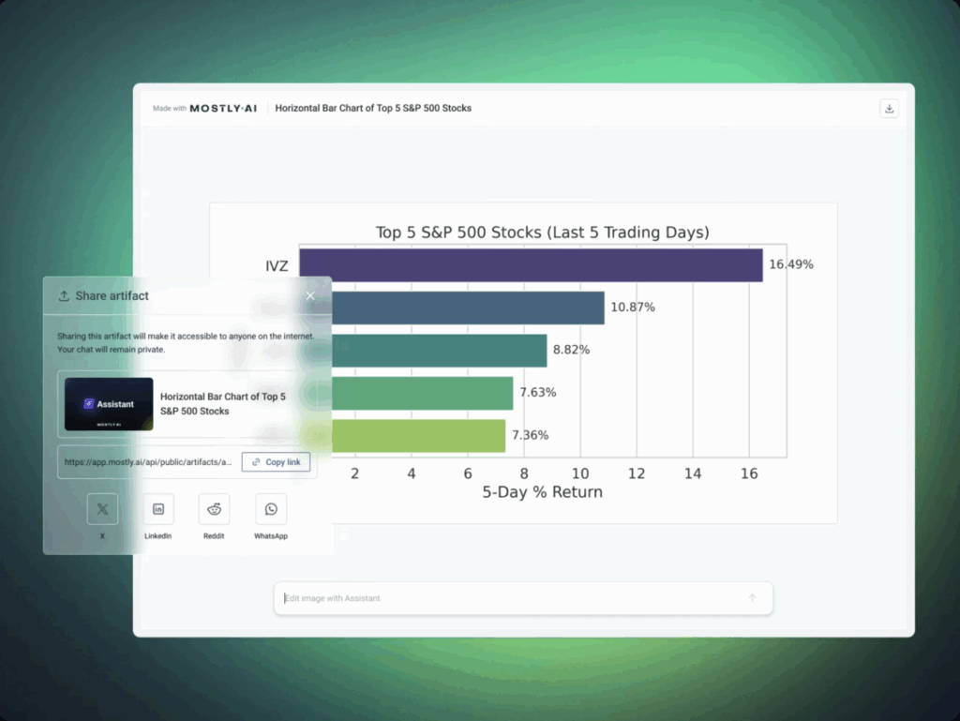Click the MOSTLY AI logo
This screenshot has width=960, height=721.
click(223, 109)
